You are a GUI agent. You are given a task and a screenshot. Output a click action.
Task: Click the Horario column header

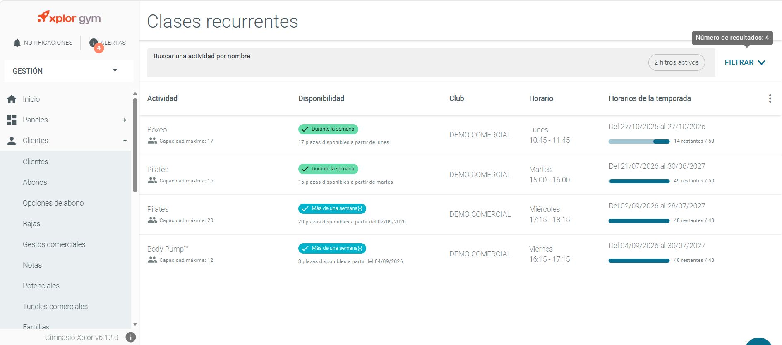(541, 98)
